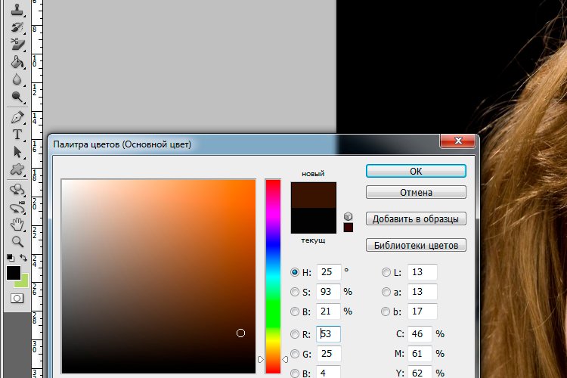
Task: Click the Отмена (Cancel) button
Action: tap(415, 192)
